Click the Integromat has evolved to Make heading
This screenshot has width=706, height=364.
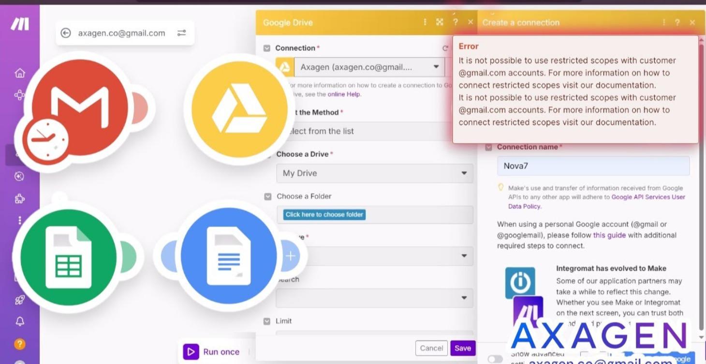click(611, 268)
